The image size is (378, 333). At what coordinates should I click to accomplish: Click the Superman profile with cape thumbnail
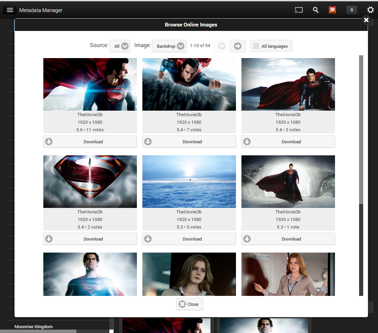click(90, 84)
